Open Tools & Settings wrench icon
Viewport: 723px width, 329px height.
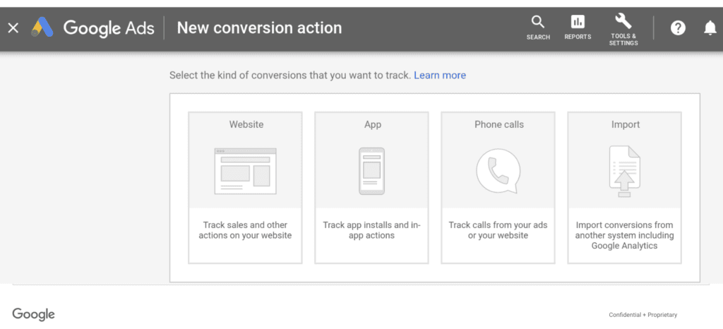click(623, 20)
